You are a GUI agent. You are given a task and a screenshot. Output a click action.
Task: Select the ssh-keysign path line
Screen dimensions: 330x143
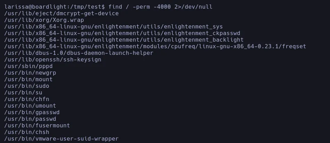(x=53, y=59)
